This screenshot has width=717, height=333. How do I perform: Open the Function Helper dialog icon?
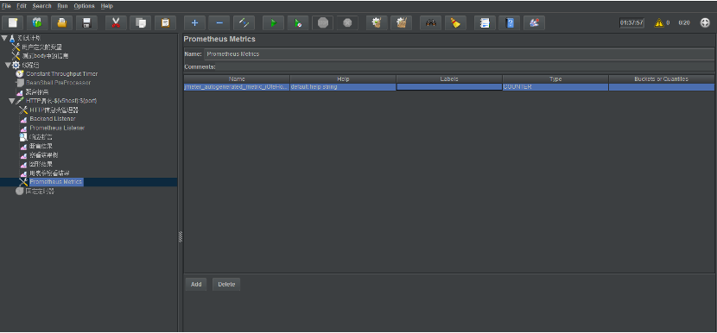pos(485,22)
